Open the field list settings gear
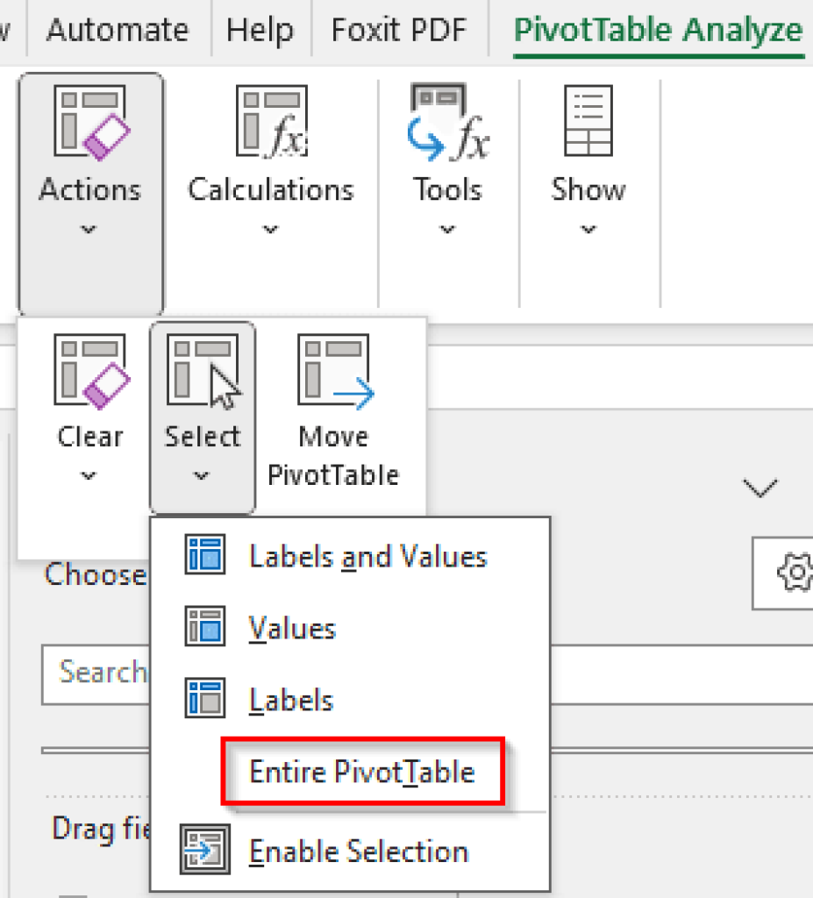Screen dimensions: 813x898 point(795,573)
